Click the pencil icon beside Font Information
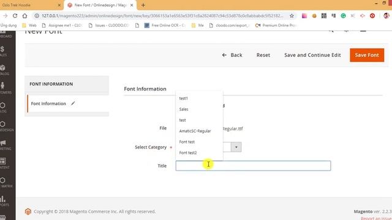392x220 pixels. point(73,103)
